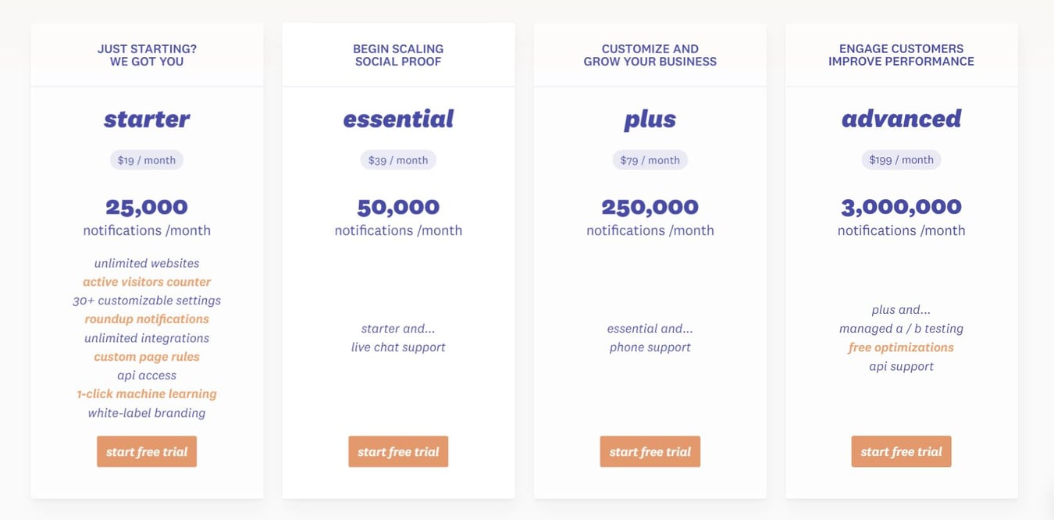Viewport: 1054px width, 520px height.
Task: Click 'free optimizations' in advanced plan
Action: (x=901, y=347)
